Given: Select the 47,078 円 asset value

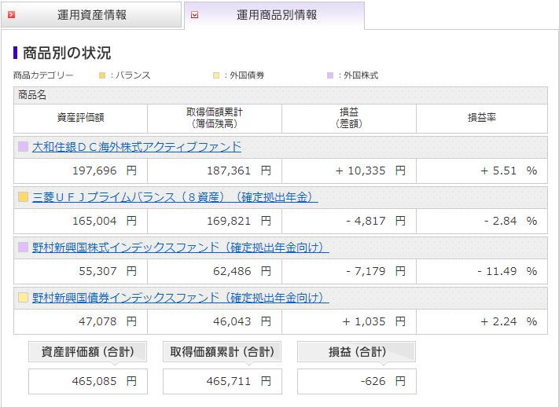Looking at the screenshot, I should click(108, 321).
